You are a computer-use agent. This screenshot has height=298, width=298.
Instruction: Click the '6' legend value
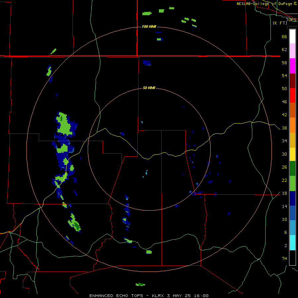pos(286,232)
